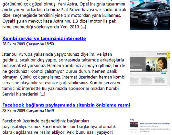Click the "[...]" after "Yeni 2010"
Screen dimensions: 172x135
(83, 27)
